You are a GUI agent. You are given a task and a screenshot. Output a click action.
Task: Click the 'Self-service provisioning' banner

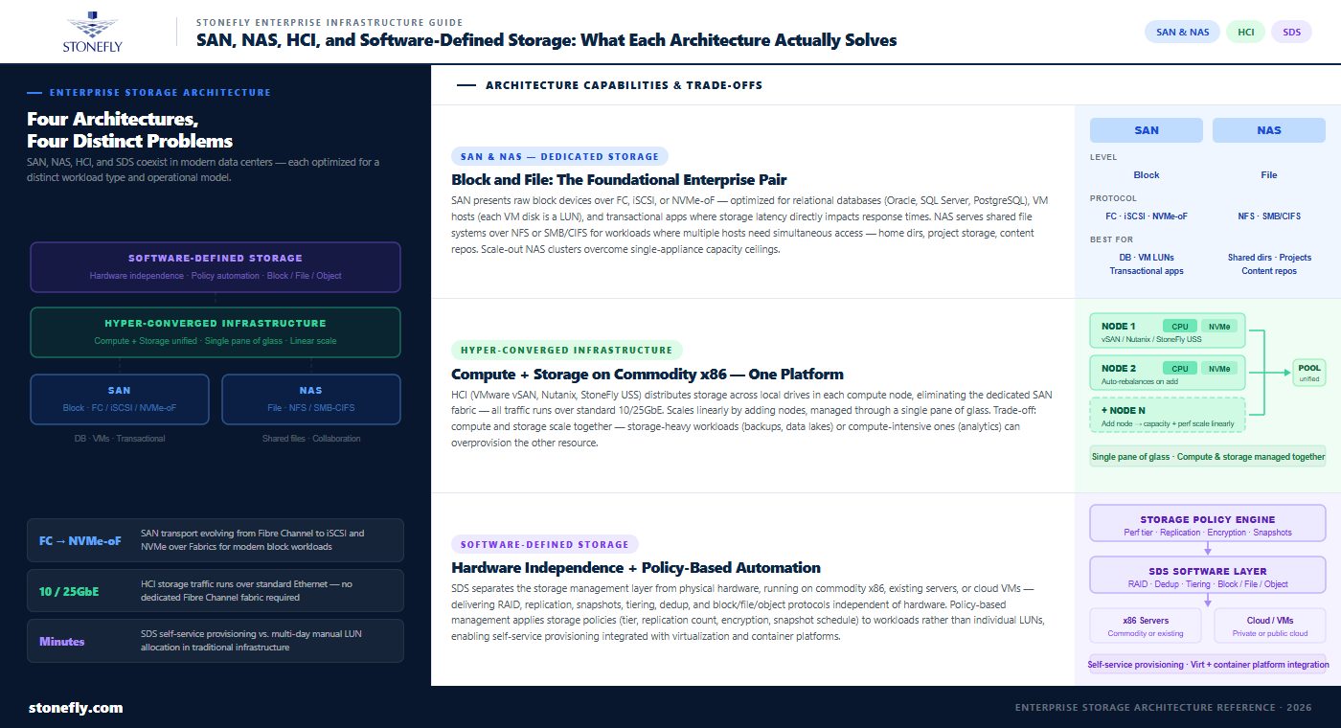[x=1208, y=664]
